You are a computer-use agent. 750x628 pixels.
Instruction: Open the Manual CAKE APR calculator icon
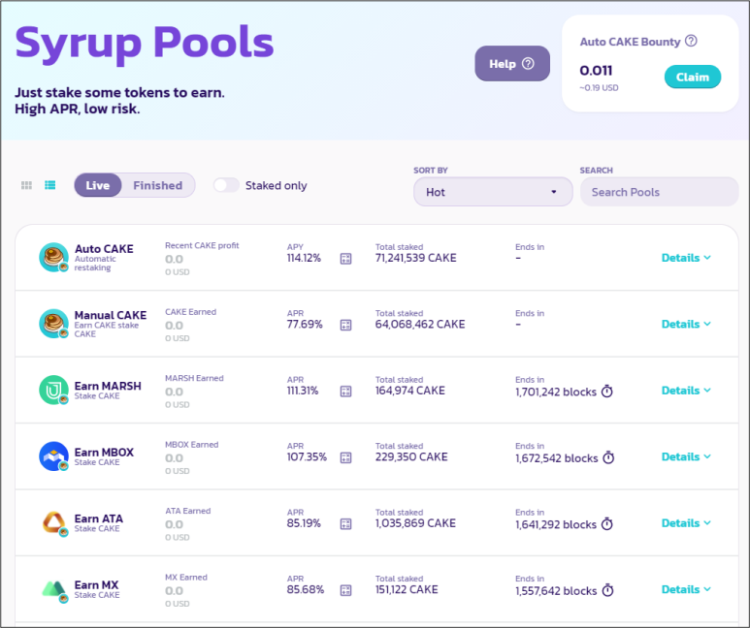[345, 325]
